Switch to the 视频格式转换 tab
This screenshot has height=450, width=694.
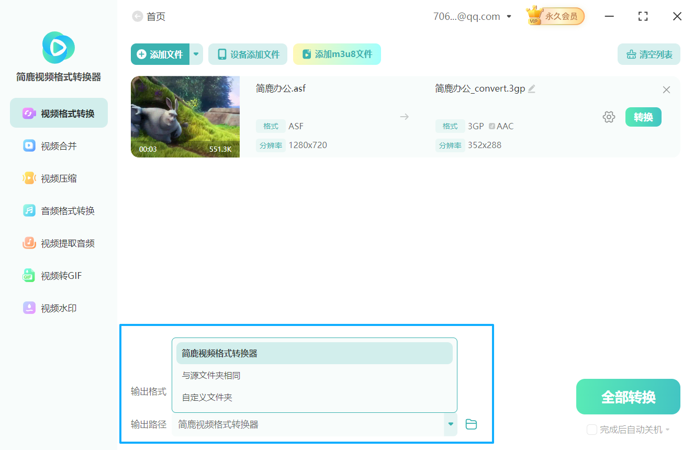point(59,113)
